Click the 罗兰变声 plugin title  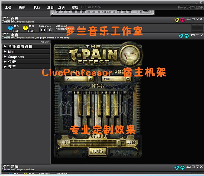click(10, 19)
